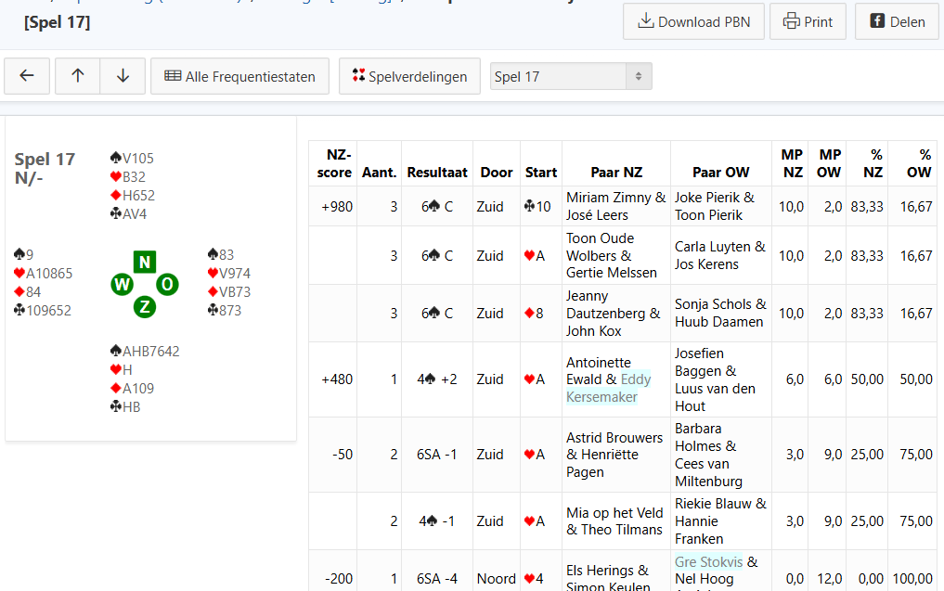Open Spelverdelingen view
Screen dimensions: 944x591
coord(409,76)
